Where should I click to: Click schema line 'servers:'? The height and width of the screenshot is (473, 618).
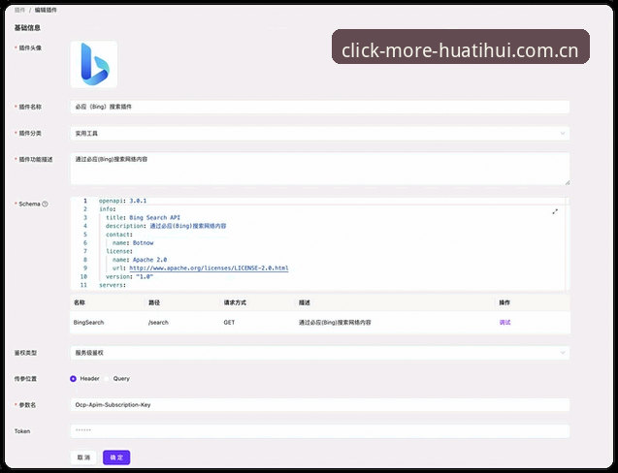[x=113, y=285]
